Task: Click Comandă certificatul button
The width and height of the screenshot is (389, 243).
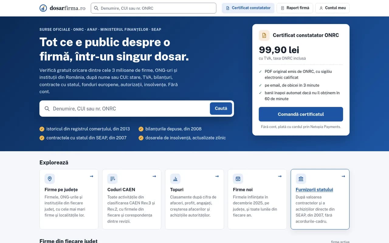Action: click(301, 114)
